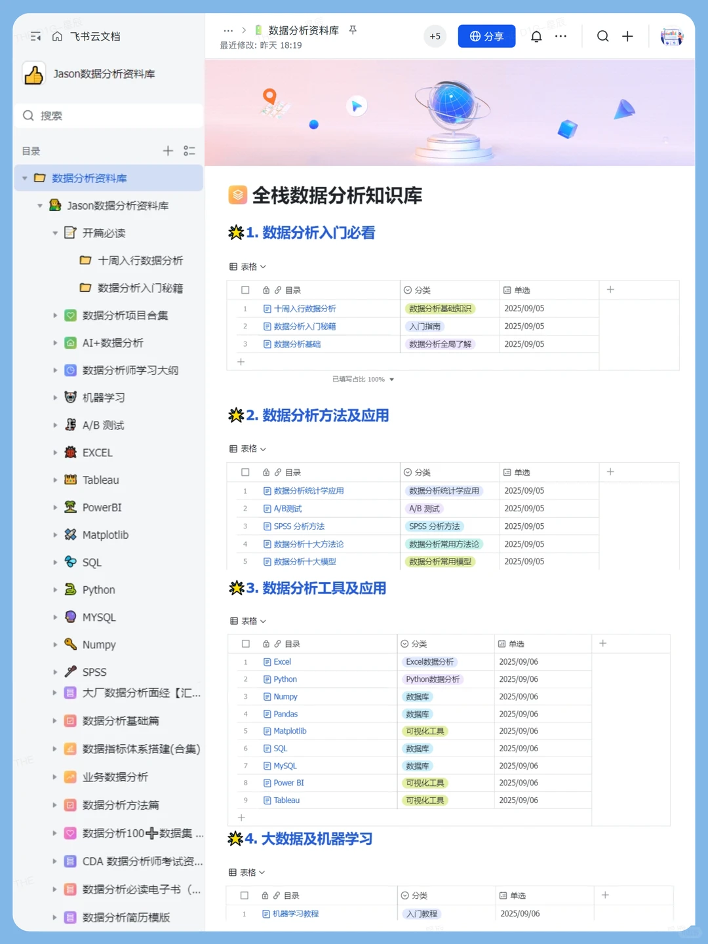Screen dimensions: 708x944
Task: Open 十周入行数据分析 in the sidebar
Action: [140, 261]
